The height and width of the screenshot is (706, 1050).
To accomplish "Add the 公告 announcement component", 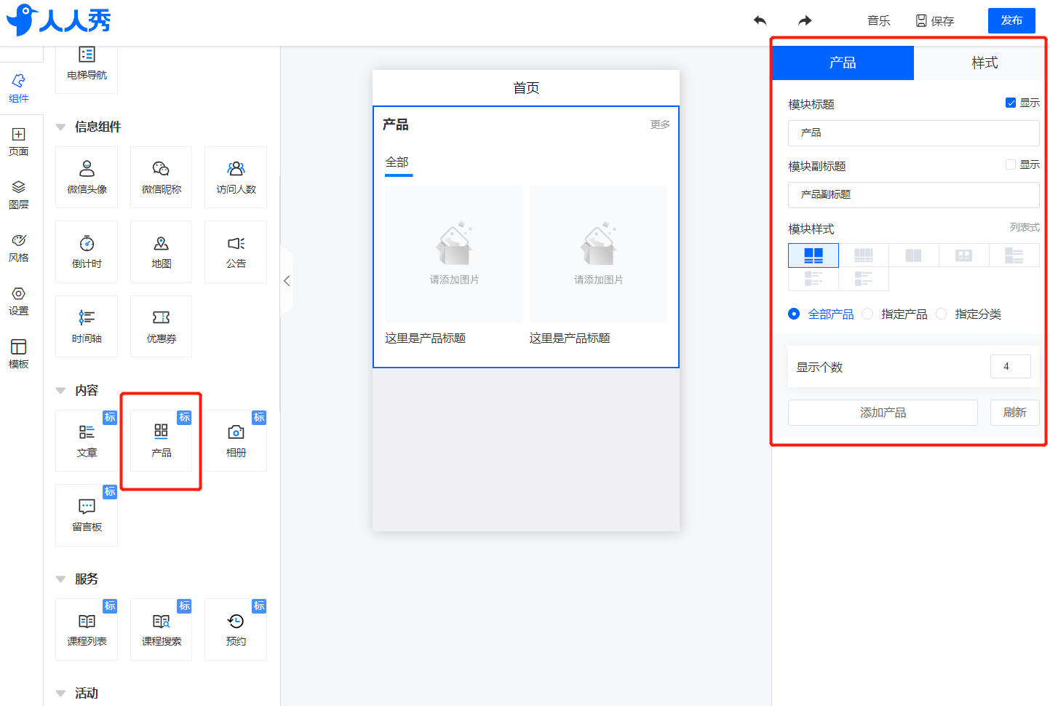I will coord(236,252).
